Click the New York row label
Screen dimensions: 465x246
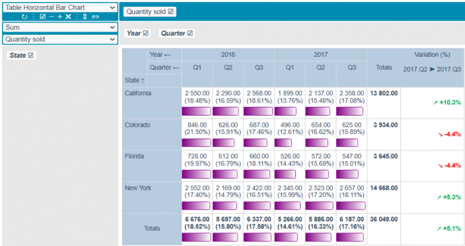[x=138, y=188]
